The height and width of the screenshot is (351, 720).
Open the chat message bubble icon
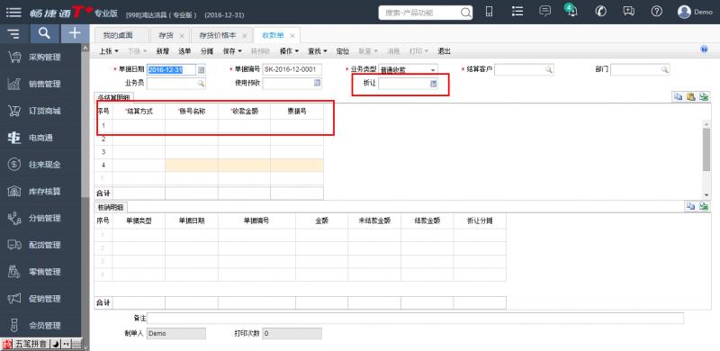[x=545, y=12]
